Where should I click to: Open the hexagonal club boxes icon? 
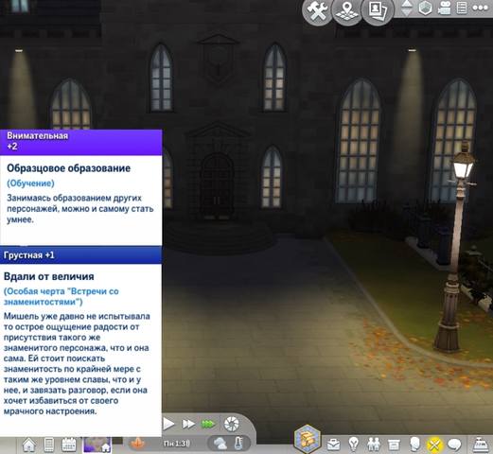click(308, 438)
